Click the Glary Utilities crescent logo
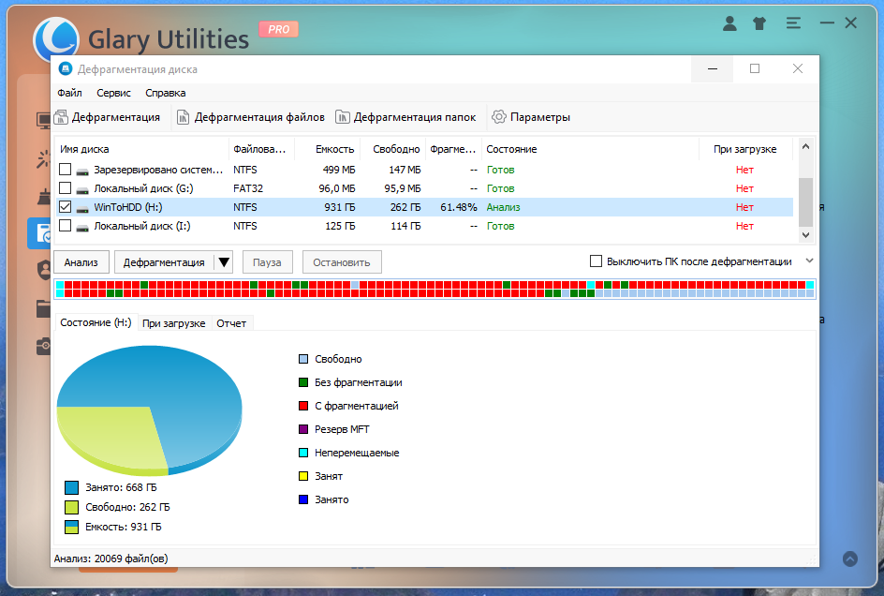 click(x=56, y=38)
